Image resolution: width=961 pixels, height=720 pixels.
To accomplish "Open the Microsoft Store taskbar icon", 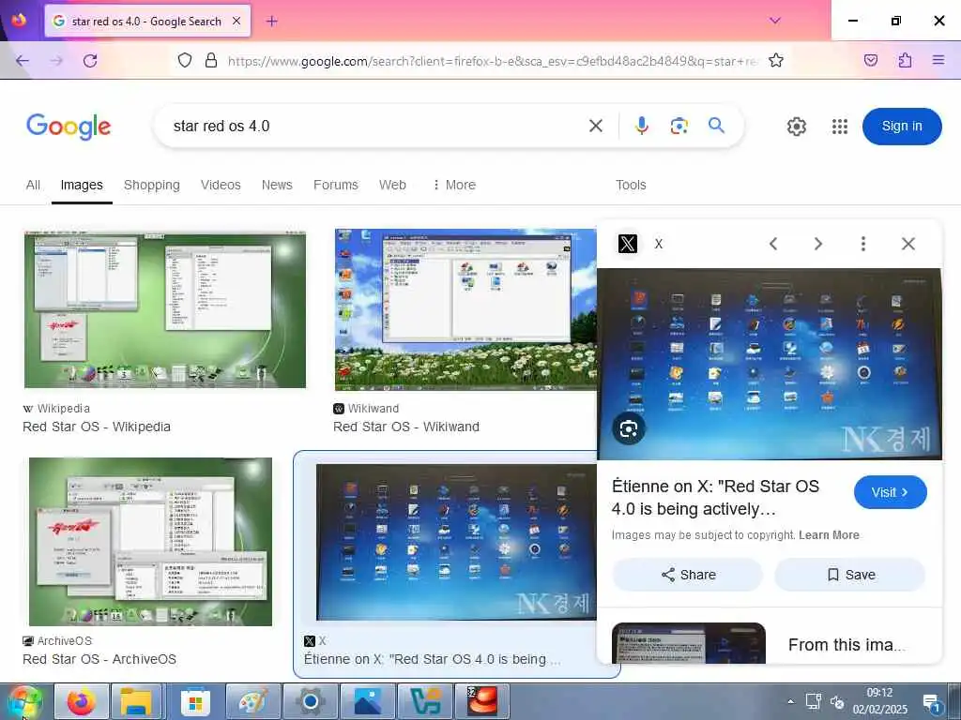I will [195, 701].
